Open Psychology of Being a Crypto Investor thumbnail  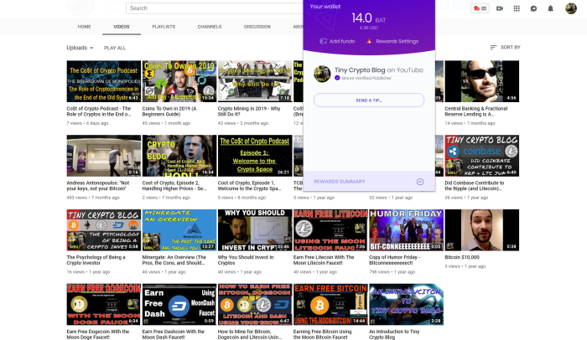click(104, 230)
